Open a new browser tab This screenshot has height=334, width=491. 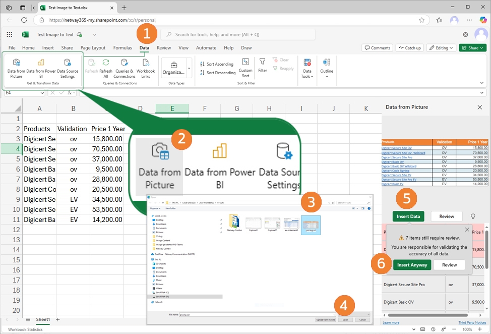click(x=124, y=8)
